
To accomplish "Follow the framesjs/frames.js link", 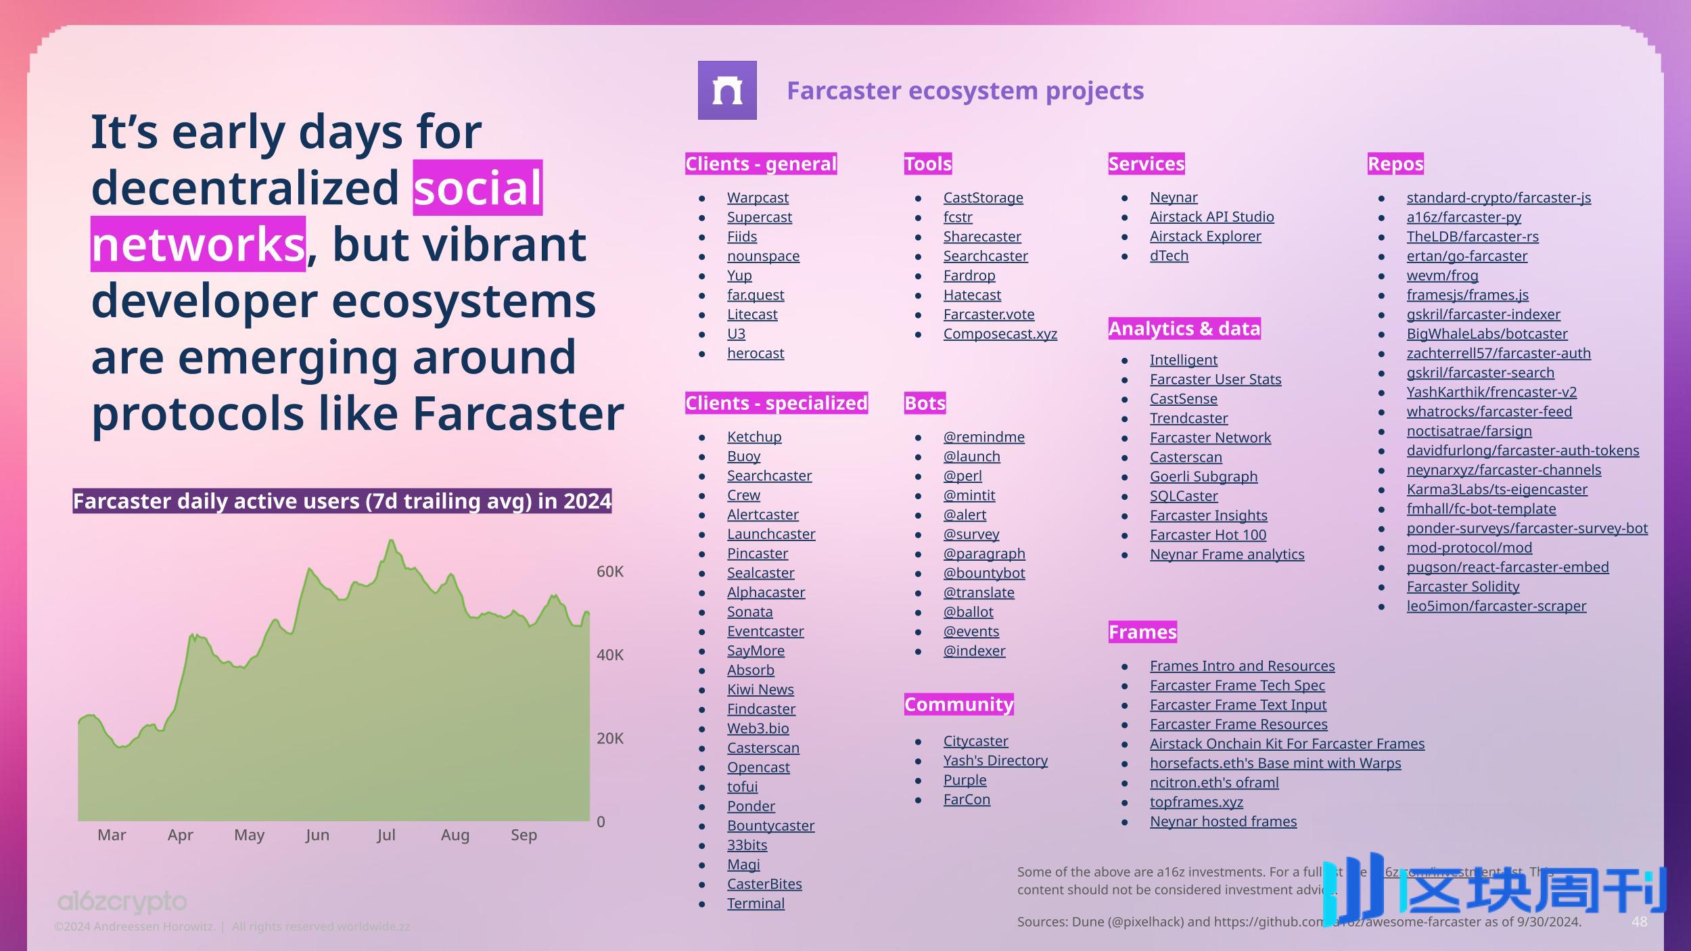I will tap(1468, 295).
